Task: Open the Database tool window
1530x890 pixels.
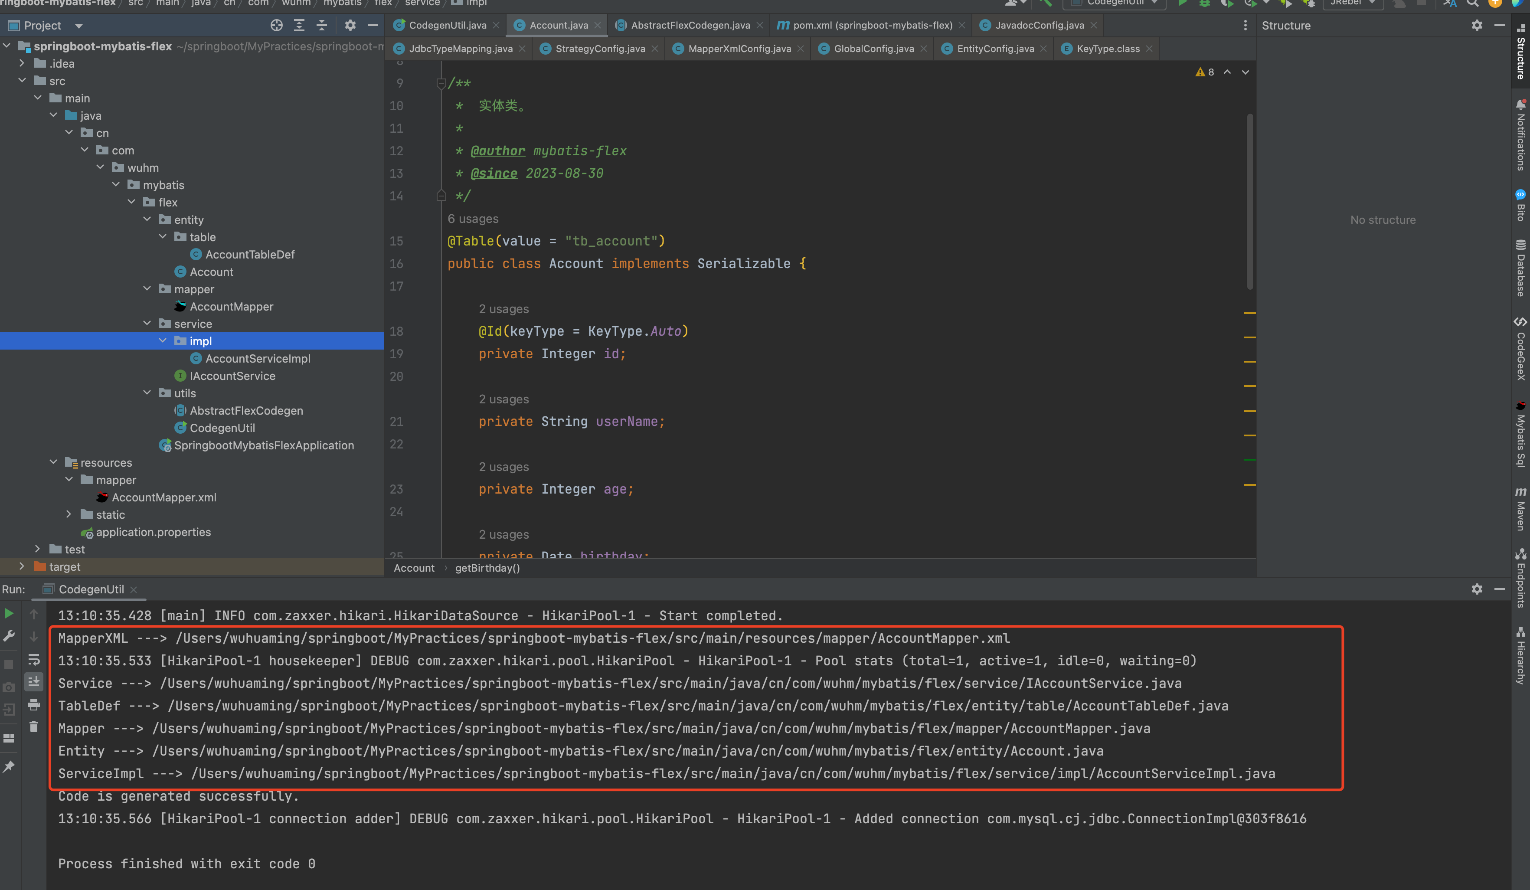Action: [x=1520, y=268]
